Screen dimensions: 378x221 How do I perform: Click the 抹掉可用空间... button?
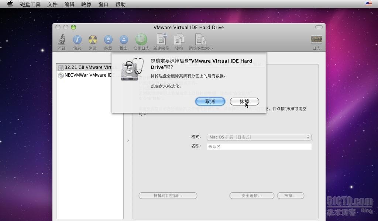168,196
